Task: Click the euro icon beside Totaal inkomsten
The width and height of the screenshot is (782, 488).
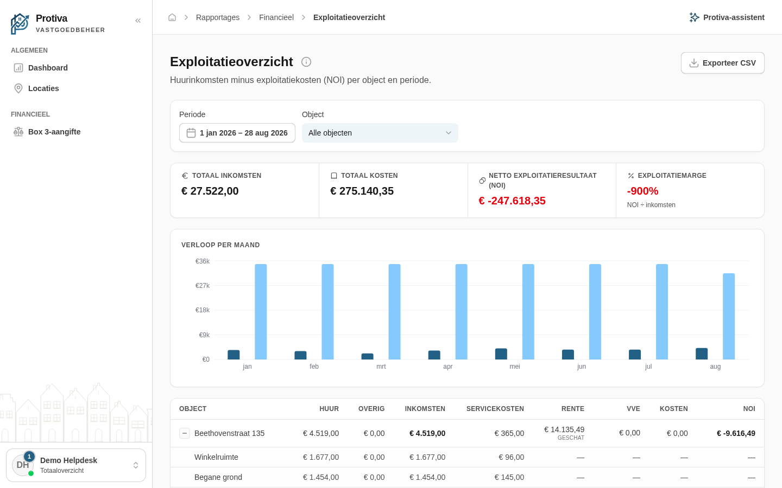Action: coord(185,176)
